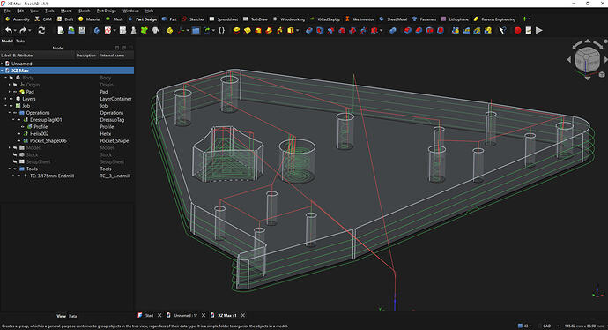Open the add-workbench plus dropdown
608x330 pixels.
[526, 19]
